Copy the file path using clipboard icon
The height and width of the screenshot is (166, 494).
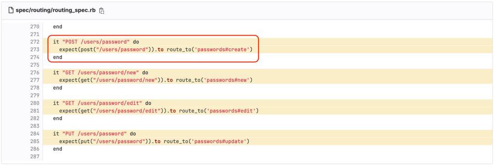pyautogui.click(x=102, y=11)
